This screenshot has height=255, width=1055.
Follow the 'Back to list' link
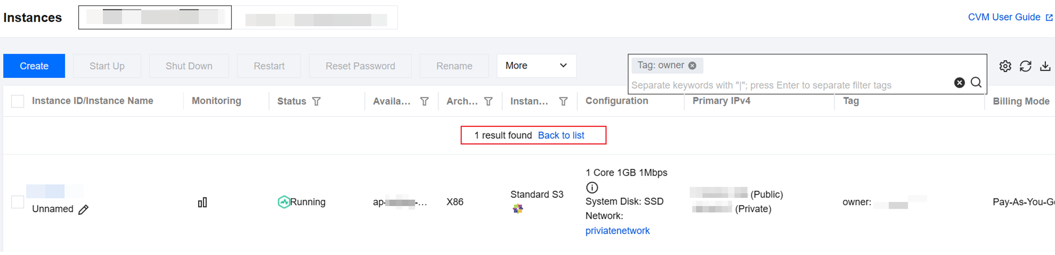[x=561, y=135]
